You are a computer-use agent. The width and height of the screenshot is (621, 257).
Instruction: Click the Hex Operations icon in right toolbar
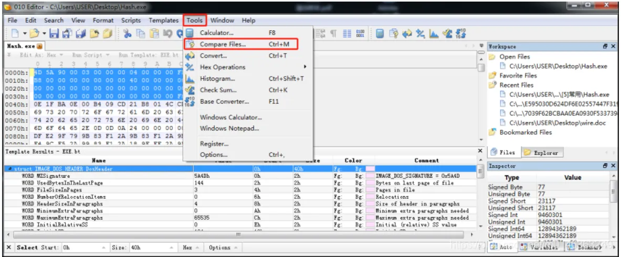[x=420, y=34]
